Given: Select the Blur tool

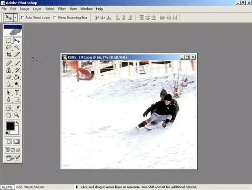Looking at the screenshot, I should tap(8, 84).
